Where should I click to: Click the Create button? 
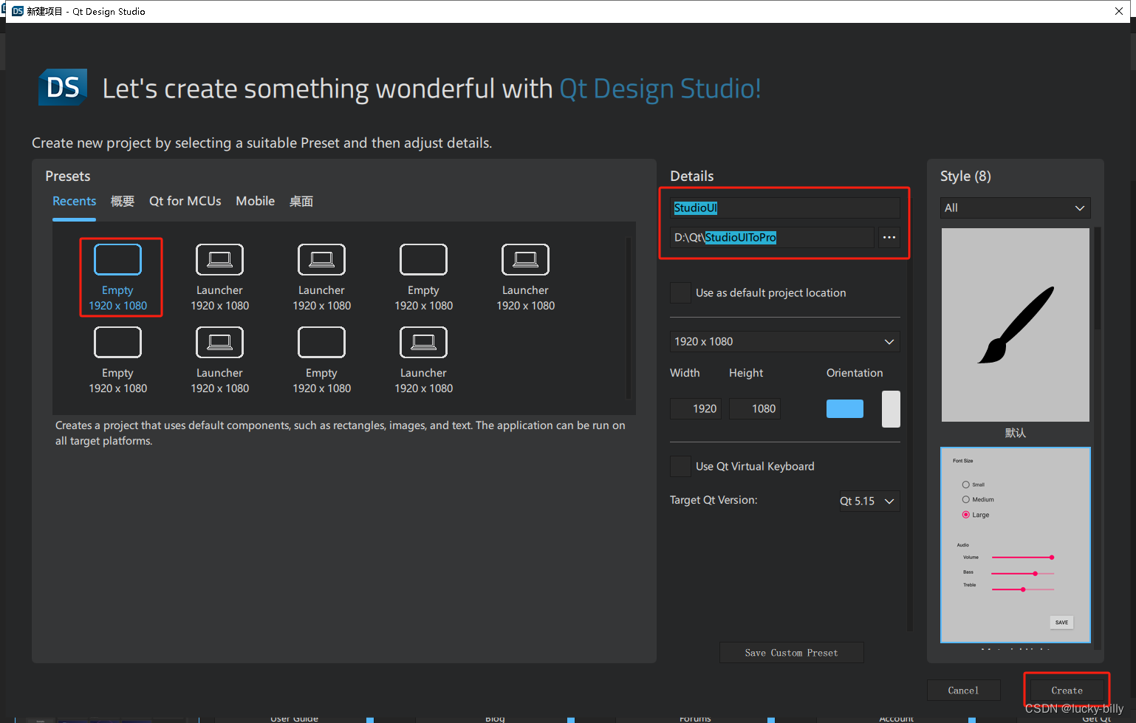coord(1067,691)
